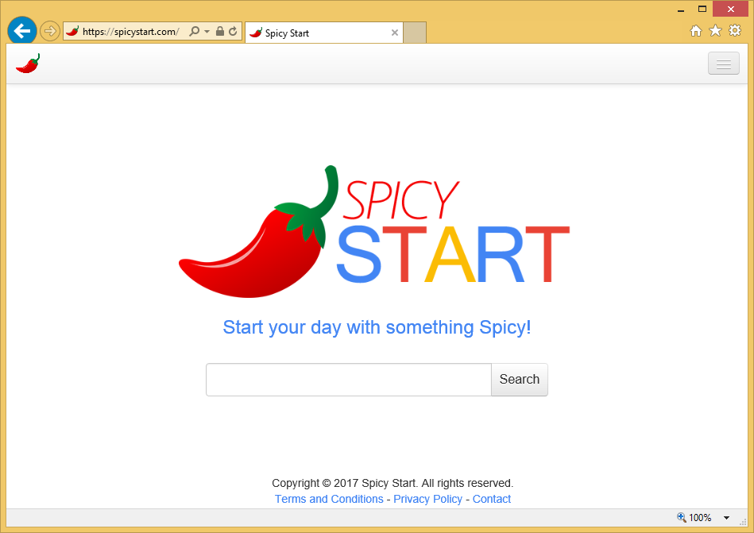Image resolution: width=754 pixels, height=533 pixels.
Task: Refresh the page with the reload icon
Action: pyautogui.click(x=234, y=32)
